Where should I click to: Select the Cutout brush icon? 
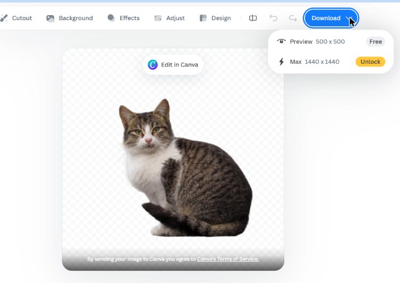[x=3, y=18]
